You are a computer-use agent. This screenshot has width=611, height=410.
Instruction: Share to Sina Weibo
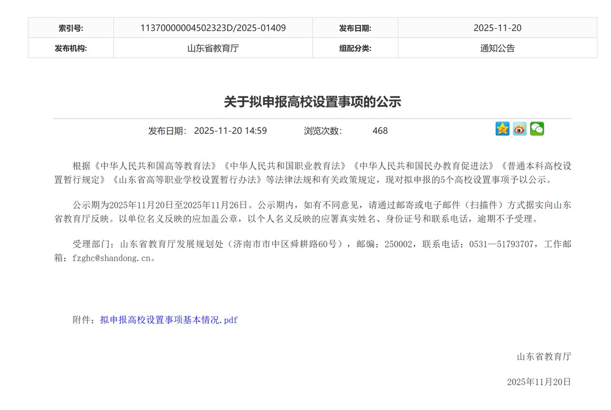point(519,129)
